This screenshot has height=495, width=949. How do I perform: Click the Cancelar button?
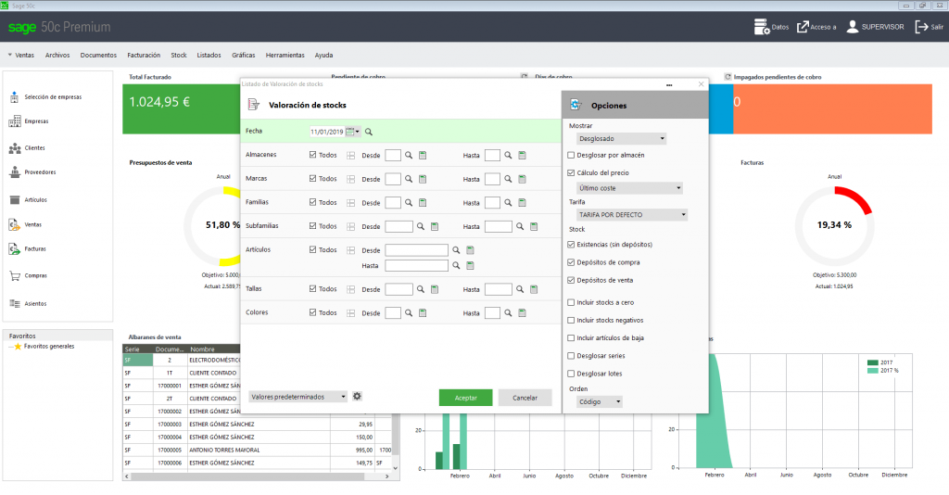click(525, 398)
